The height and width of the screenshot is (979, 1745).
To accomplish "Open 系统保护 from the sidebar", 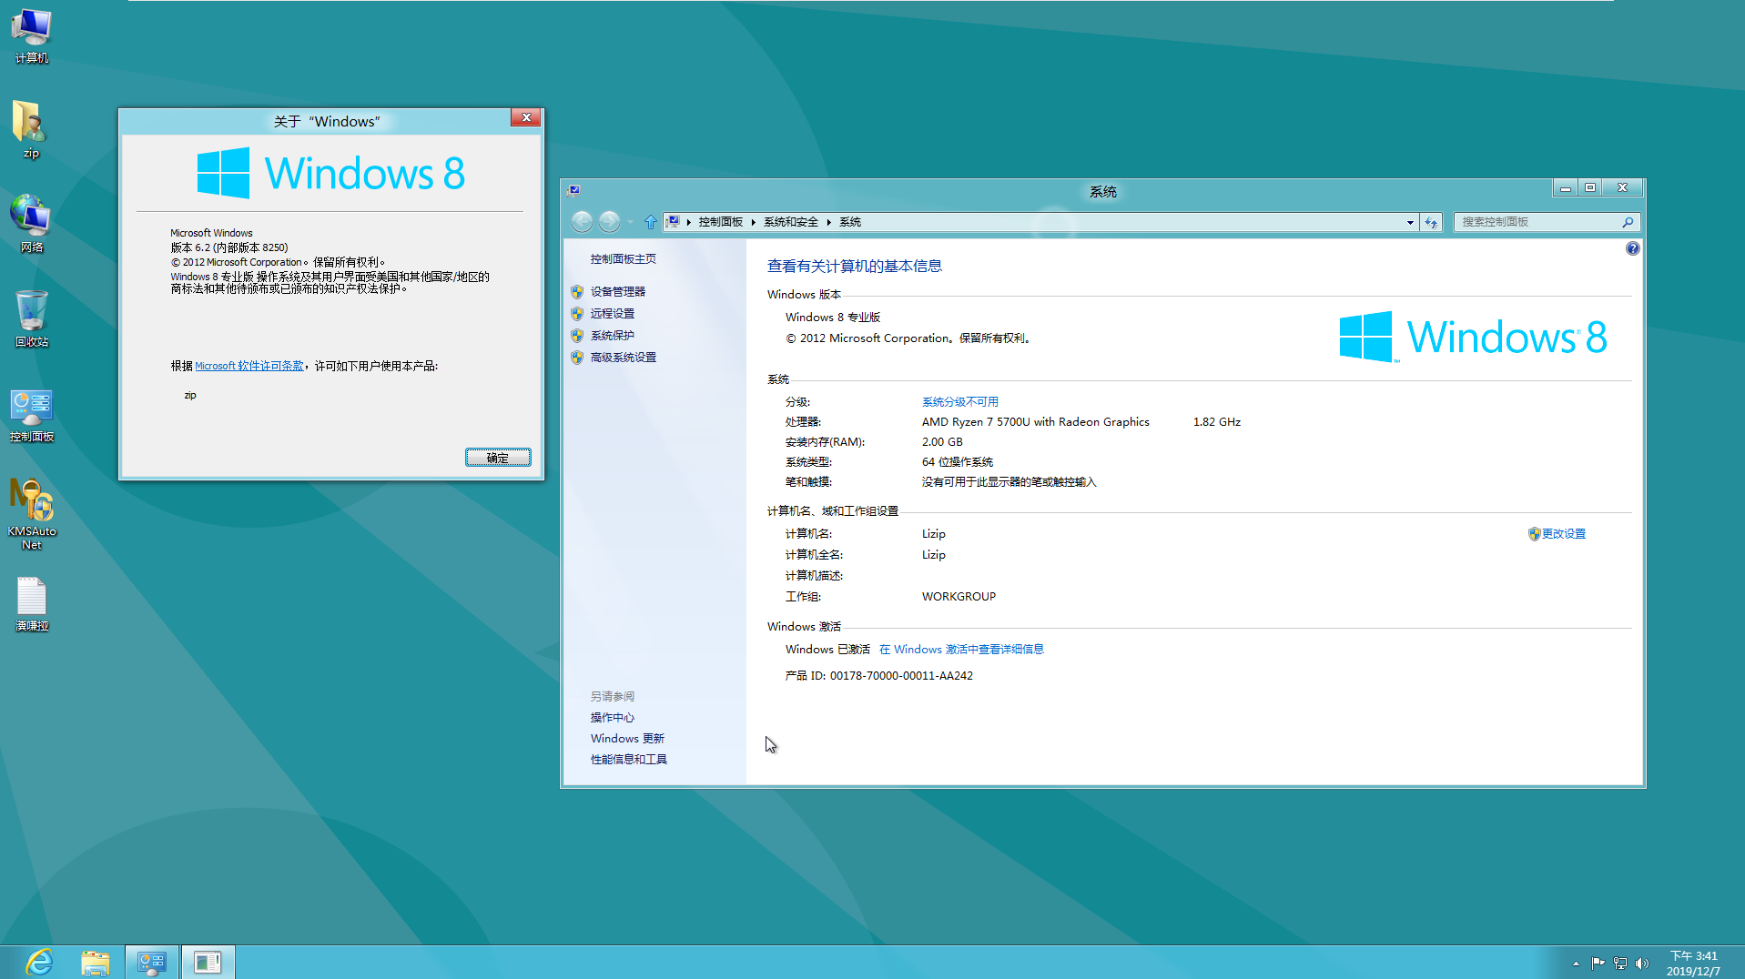I will click(x=612, y=336).
